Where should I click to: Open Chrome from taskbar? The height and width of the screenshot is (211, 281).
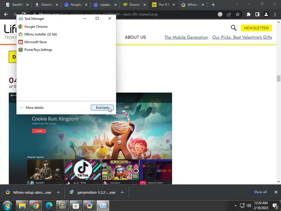tap(36, 206)
